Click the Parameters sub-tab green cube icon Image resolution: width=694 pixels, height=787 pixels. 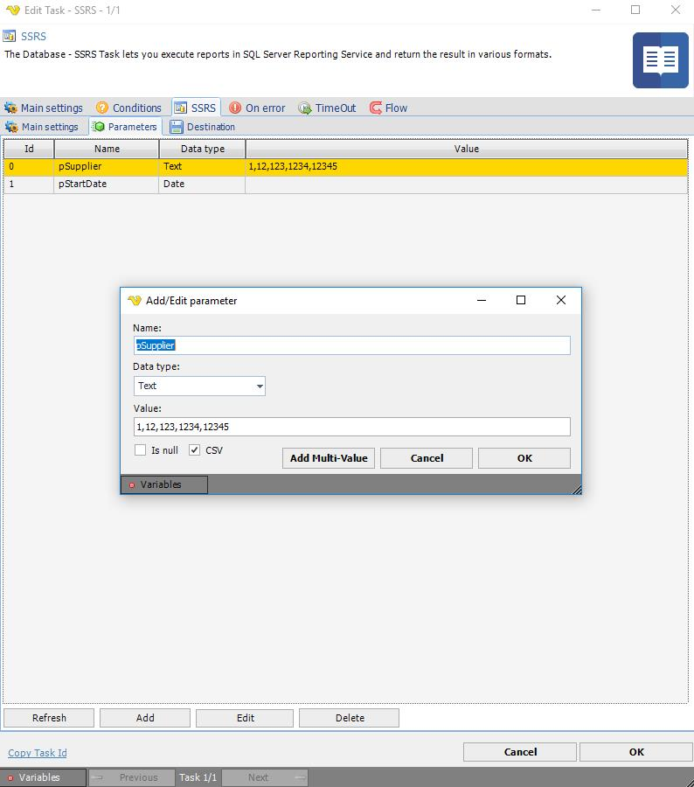point(99,128)
